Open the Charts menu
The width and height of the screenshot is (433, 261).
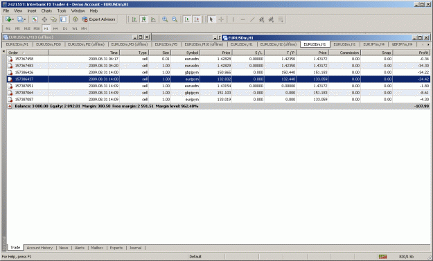pos(46,11)
